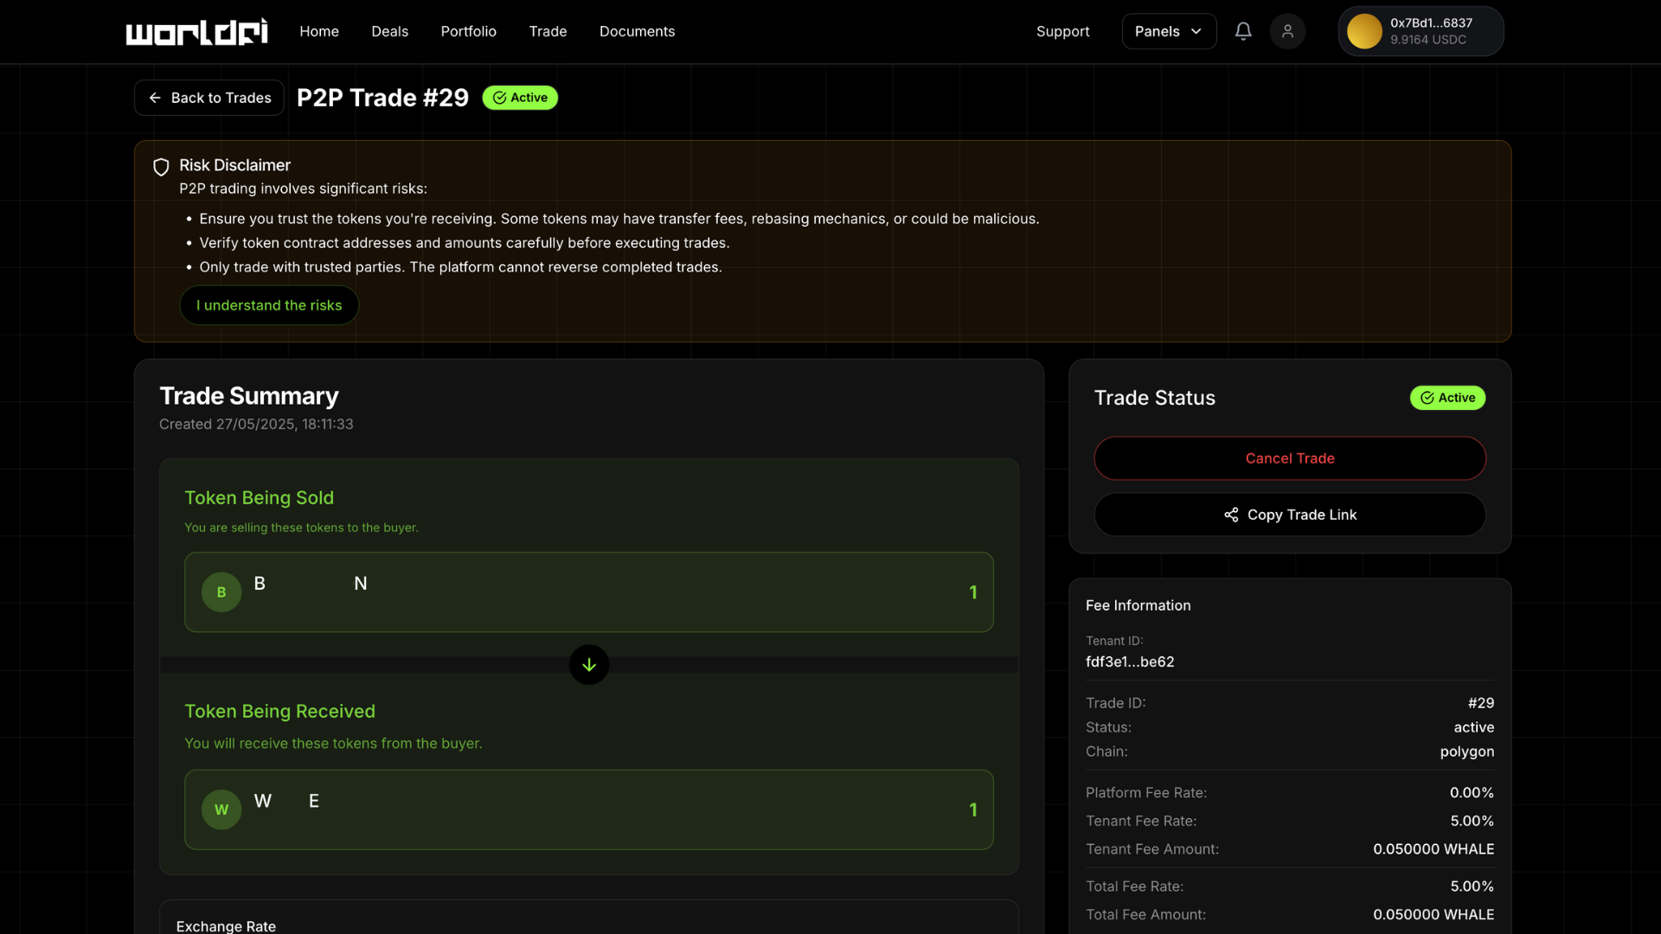Click the down arrow swap icon
This screenshot has width=1661, height=934.
click(589, 665)
